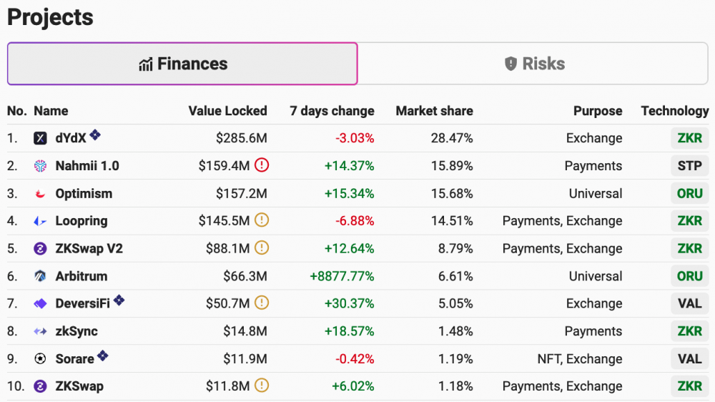The height and width of the screenshot is (402, 715).
Task: Click the +6.02% change for ZKSwap
Action: tap(353, 386)
